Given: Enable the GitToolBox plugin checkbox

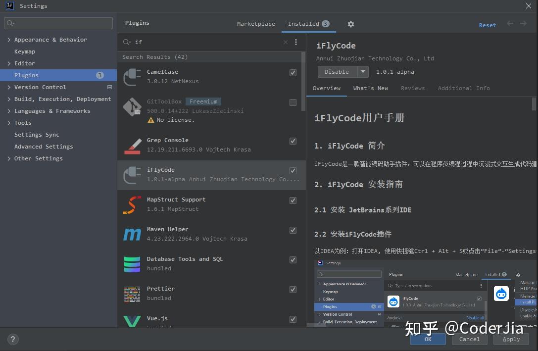Looking at the screenshot, I should [x=293, y=102].
